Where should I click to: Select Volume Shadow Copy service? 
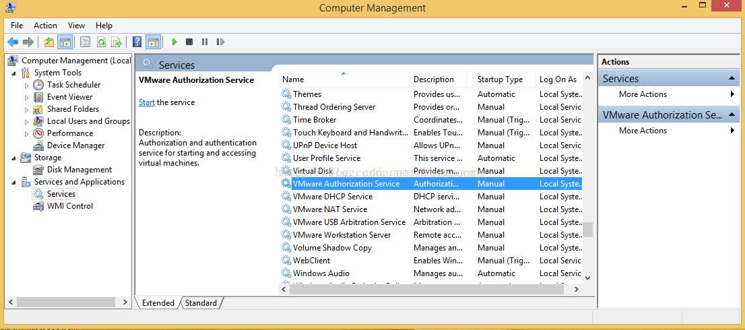pos(430,249)
